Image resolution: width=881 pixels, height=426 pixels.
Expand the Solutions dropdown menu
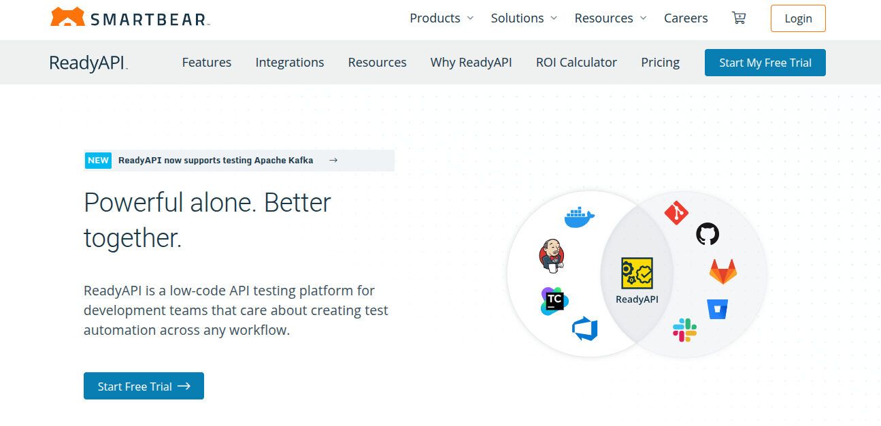click(524, 18)
